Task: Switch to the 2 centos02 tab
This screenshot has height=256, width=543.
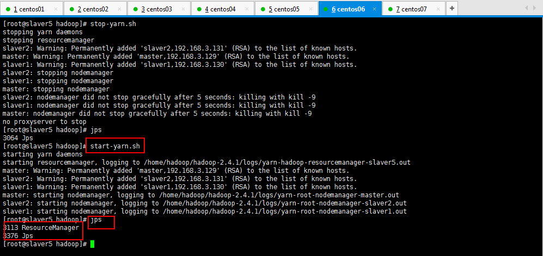Action: pyautogui.click(x=95, y=9)
